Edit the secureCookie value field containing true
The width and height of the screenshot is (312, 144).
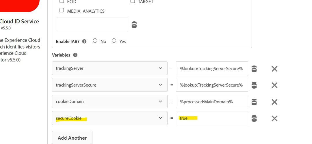click(x=212, y=118)
